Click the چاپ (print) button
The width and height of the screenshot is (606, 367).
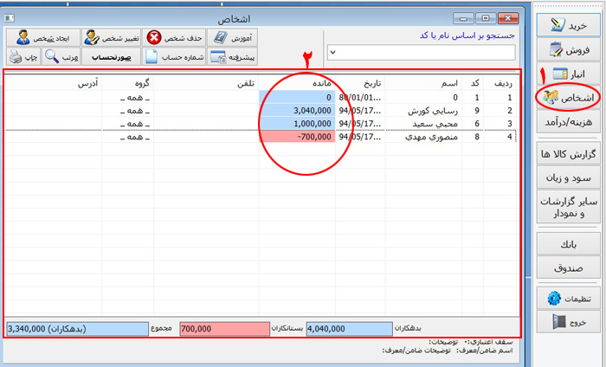point(19,57)
